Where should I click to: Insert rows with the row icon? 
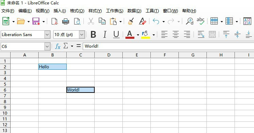tap(214, 21)
